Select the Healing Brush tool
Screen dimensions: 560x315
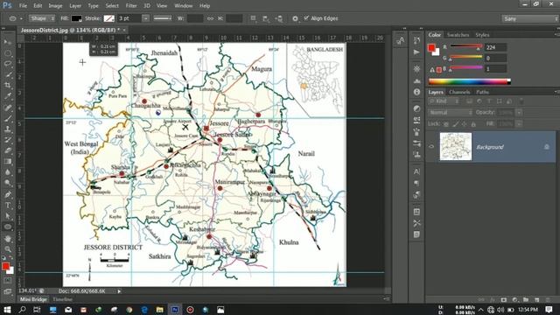point(8,108)
